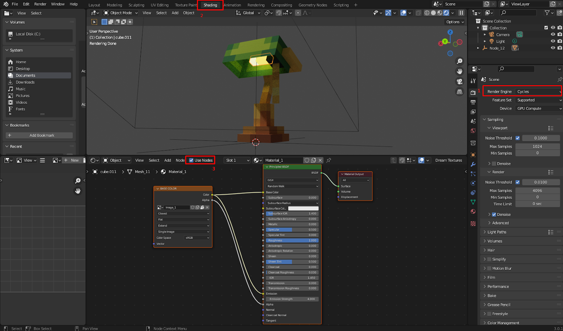This screenshot has width=563, height=331.
Task: Open the Render properties tab icon
Action: point(473,93)
